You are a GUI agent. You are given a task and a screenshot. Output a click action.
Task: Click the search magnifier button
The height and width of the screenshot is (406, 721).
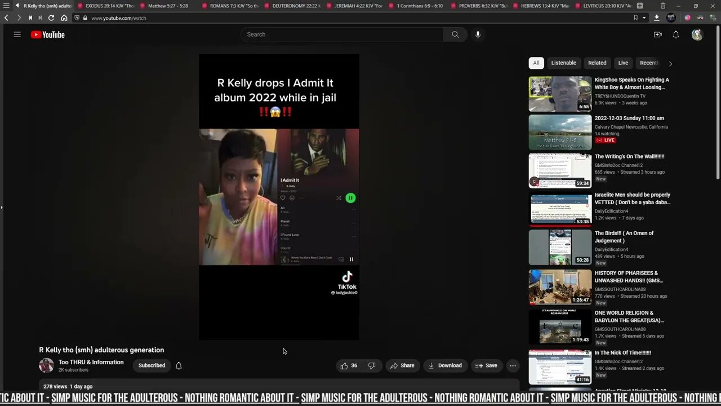[x=455, y=34]
